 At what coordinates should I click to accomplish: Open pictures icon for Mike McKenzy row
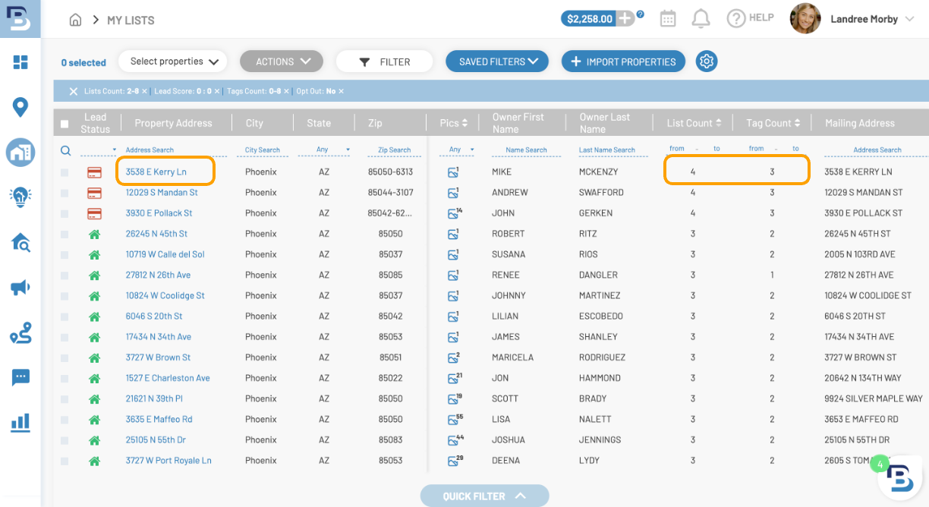[x=454, y=172]
